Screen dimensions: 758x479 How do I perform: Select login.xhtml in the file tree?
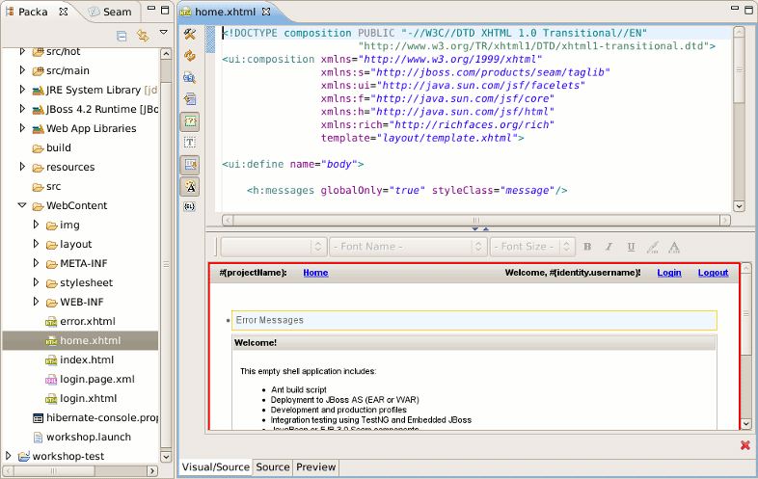tap(88, 398)
